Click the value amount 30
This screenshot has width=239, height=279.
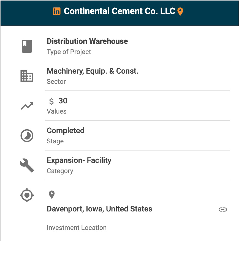pos(63,101)
